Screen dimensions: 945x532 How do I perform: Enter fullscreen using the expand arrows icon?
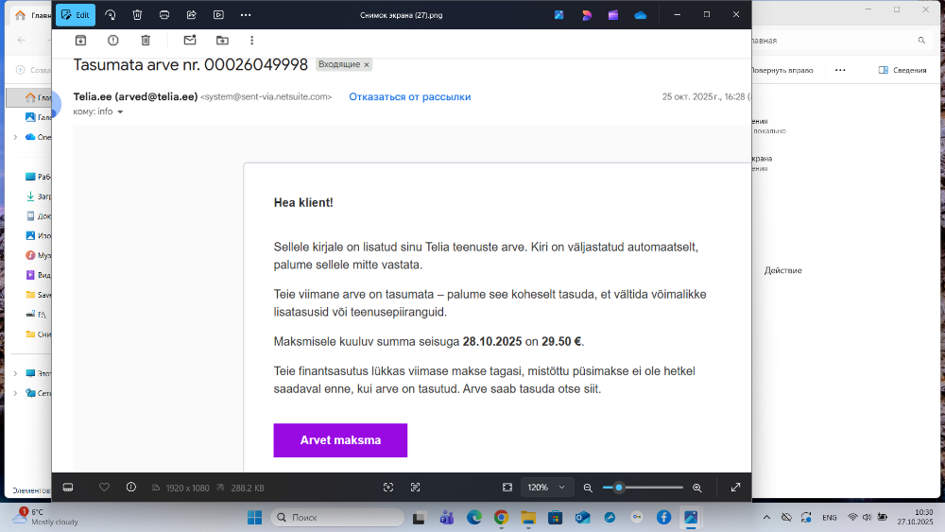(735, 488)
